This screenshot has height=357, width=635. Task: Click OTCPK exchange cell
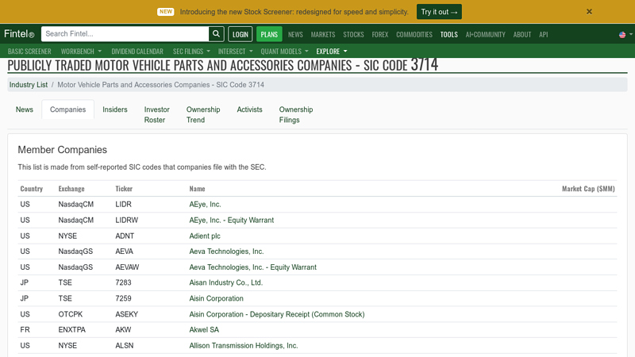tap(70, 314)
